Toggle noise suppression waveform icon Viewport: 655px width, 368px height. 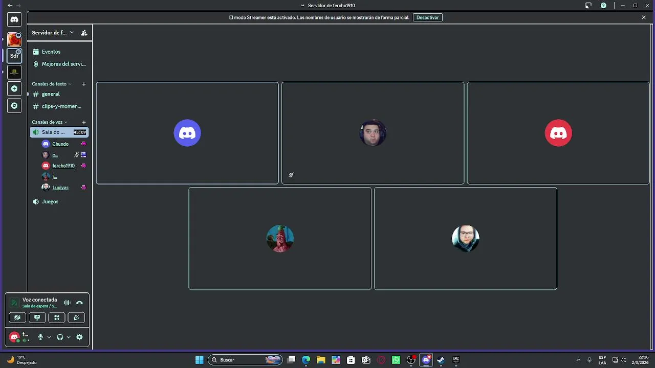coord(67,303)
